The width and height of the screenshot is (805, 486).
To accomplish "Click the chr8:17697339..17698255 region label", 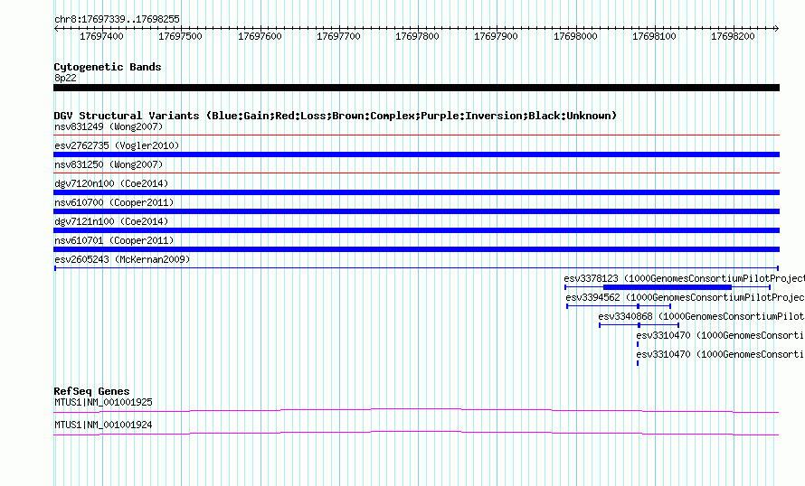I will [x=117, y=20].
